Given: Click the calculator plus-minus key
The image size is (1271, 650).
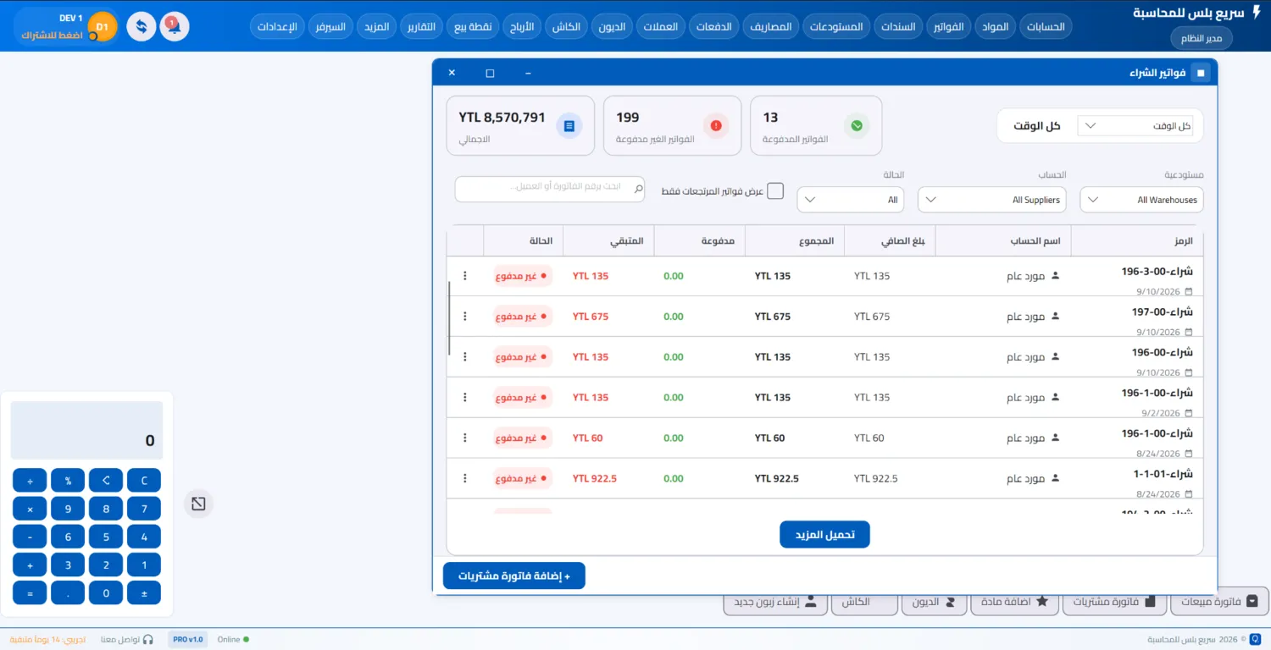Looking at the screenshot, I should pos(144,593).
